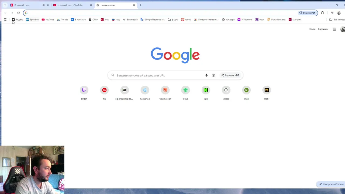
Task: Open the mos bookmark
Action: click(105, 19)
